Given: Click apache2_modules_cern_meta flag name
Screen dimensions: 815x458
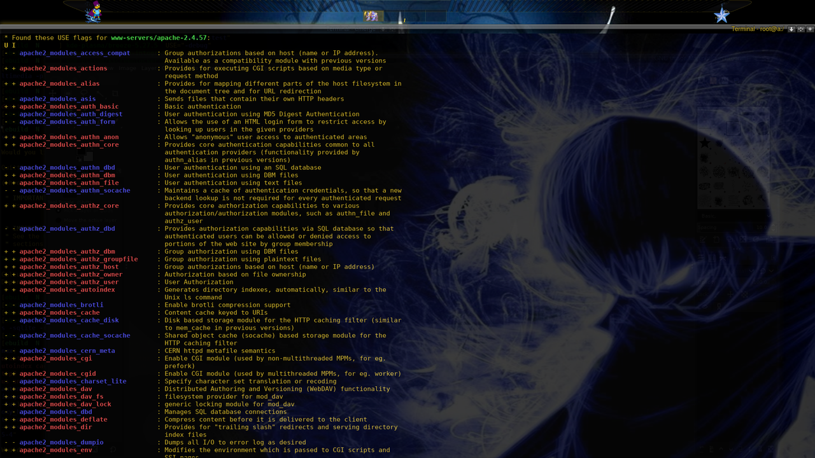Looking at the screenshot, I should tap(67, 351).
